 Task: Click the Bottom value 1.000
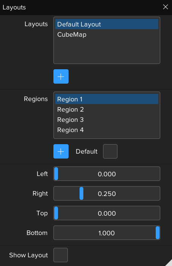point(106,233)
